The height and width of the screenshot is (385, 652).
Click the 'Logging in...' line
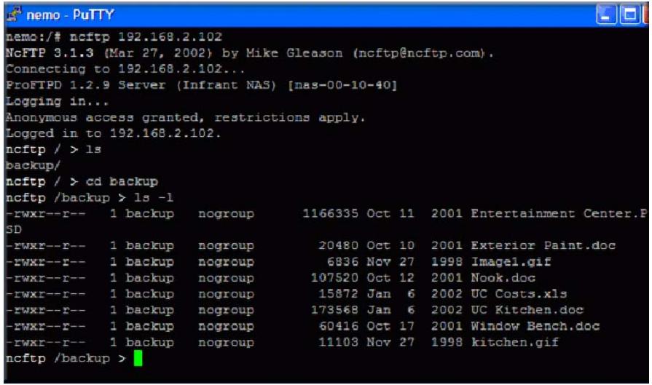(57, 101)
